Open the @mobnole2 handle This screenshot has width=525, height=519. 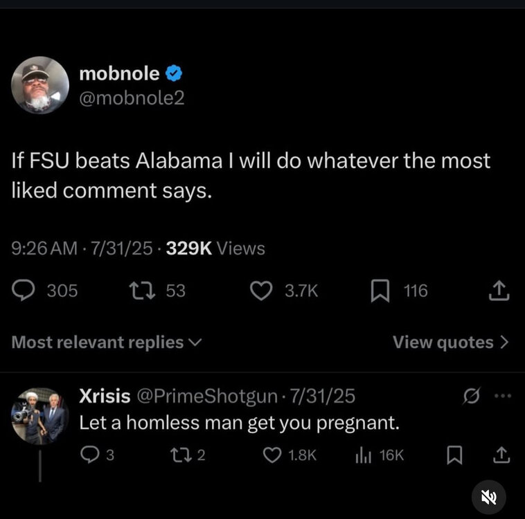pos(132,98)
